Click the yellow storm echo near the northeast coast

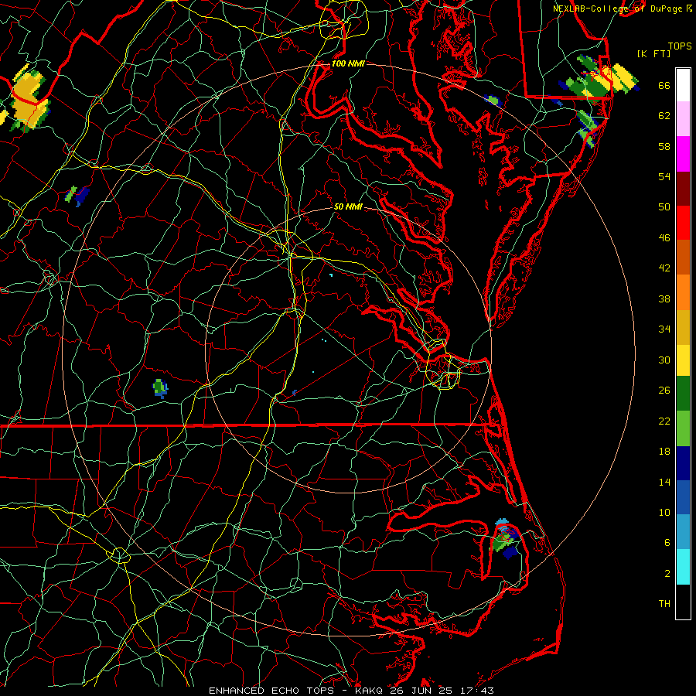[619, 79]
